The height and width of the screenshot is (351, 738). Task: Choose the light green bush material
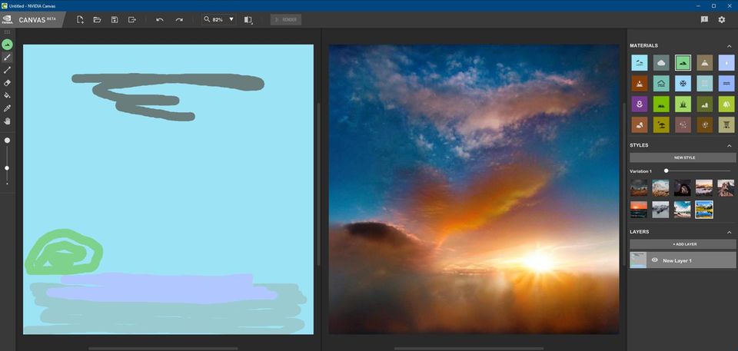[683, 104]
